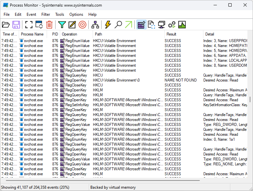Click the Save events floppy icon
The height and width of the screenshot is (191, 253).
tap(16, 25)
